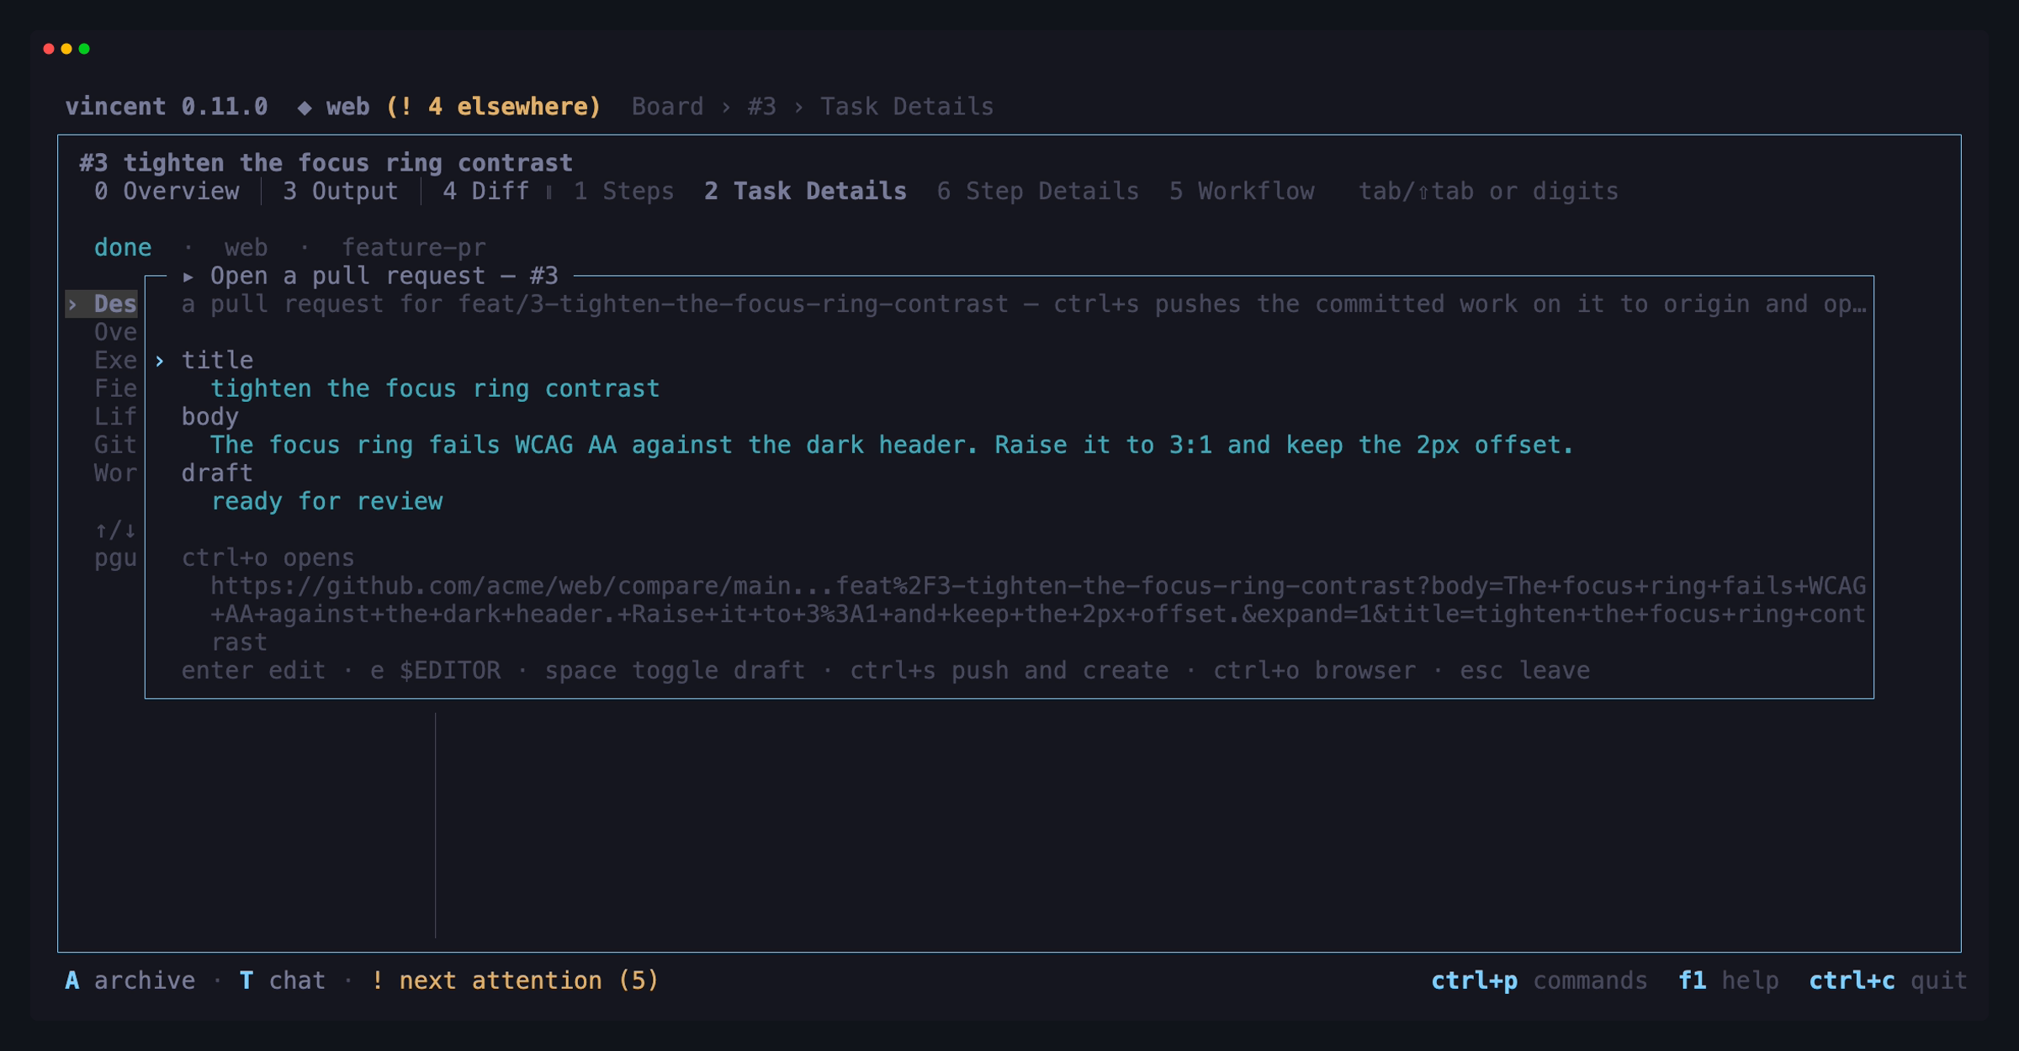This screenshot has width=2019, height=1051.
Task: Click the #3 breadcrumb entry
Action: pyautogui.click(x=762, y=107)
